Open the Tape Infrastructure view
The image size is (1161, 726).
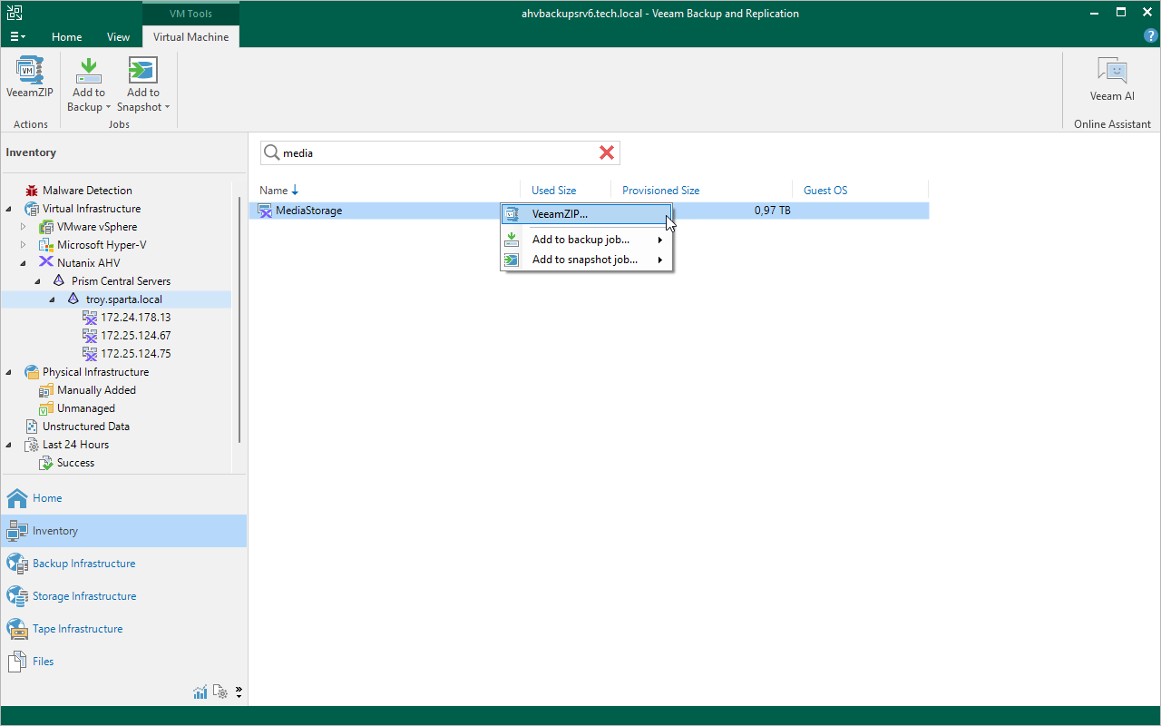pos(123,629)
